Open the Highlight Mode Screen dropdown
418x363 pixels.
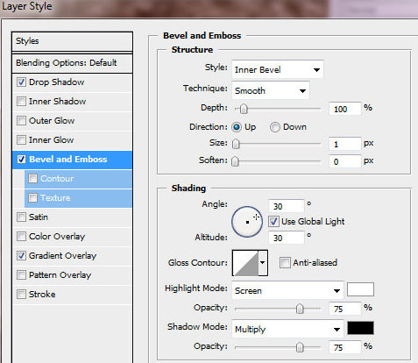click(x=287, y=290)
